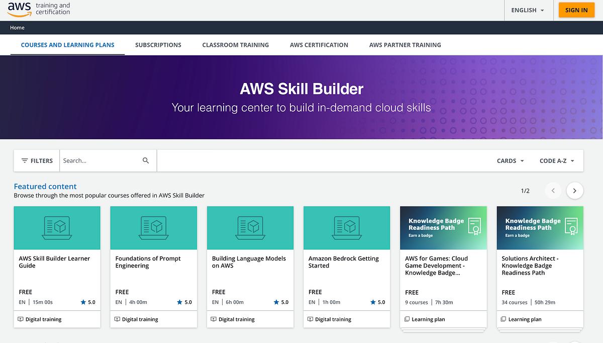Click the 7h 30m duration text
The image size is (603, 343).
coord(444,302)
